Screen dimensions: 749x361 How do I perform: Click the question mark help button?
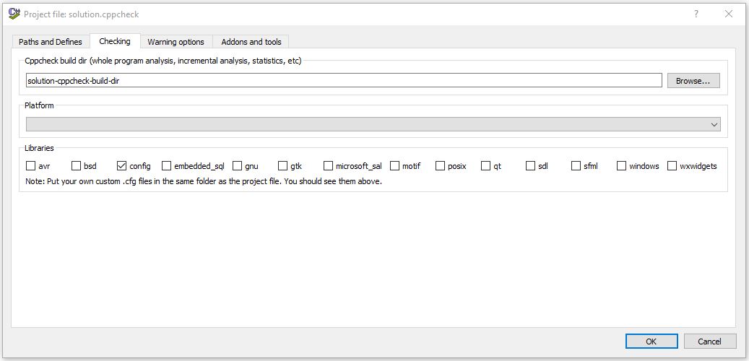(x=696, y=14)
